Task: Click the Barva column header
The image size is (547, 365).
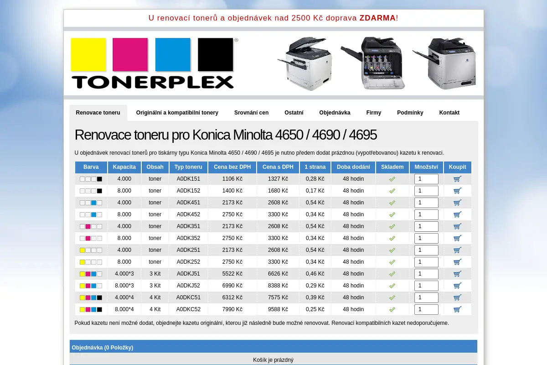Action: click(91, 167)
